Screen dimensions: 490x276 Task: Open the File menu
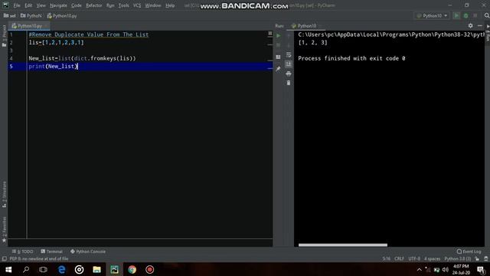click(x=17, y=5)
